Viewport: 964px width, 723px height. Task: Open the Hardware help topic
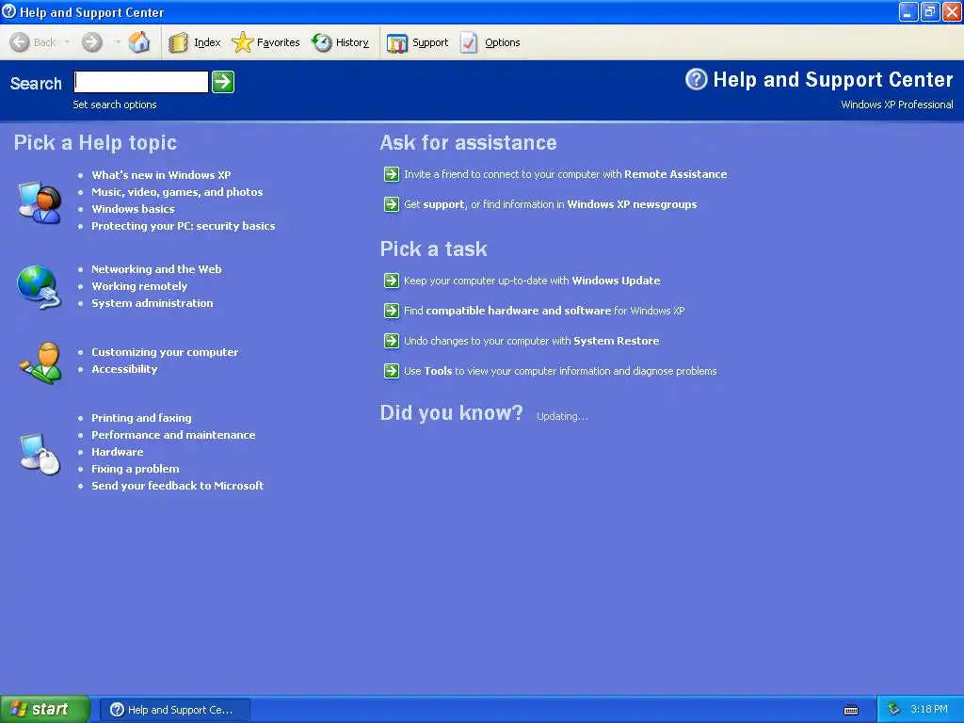click(118, 452)
